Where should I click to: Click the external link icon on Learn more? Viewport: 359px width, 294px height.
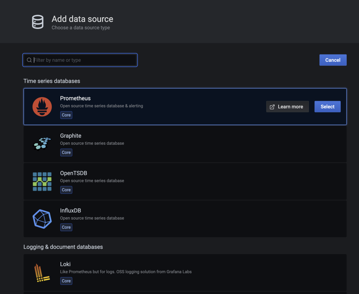[272, 107]
